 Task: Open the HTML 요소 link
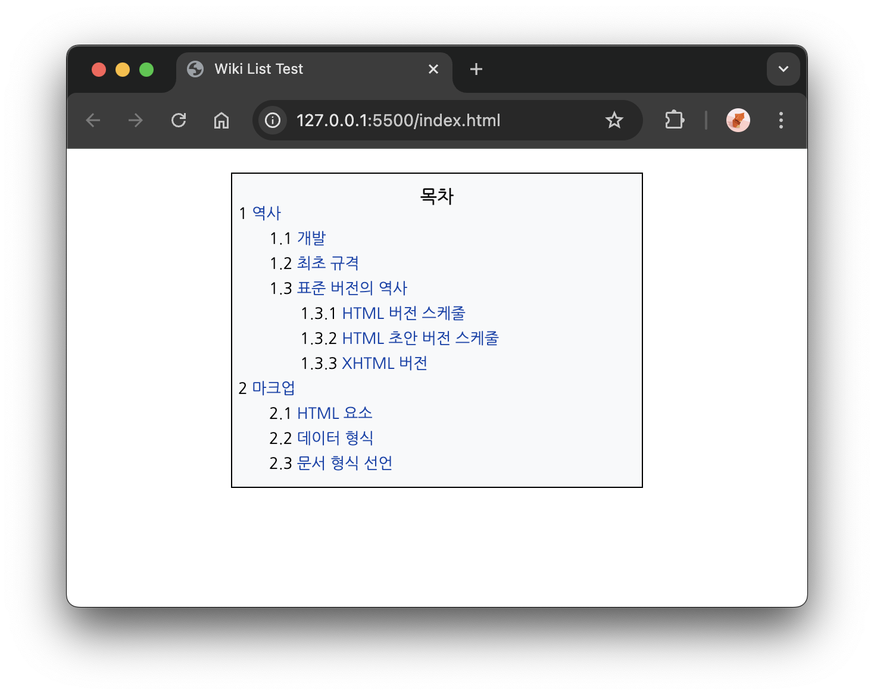(335, 413)
